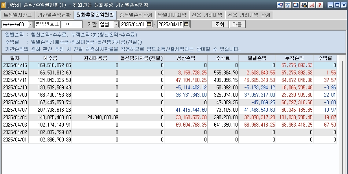Click deposit value 169,510,072.86
348x174 pixels.
coord(54,65)
